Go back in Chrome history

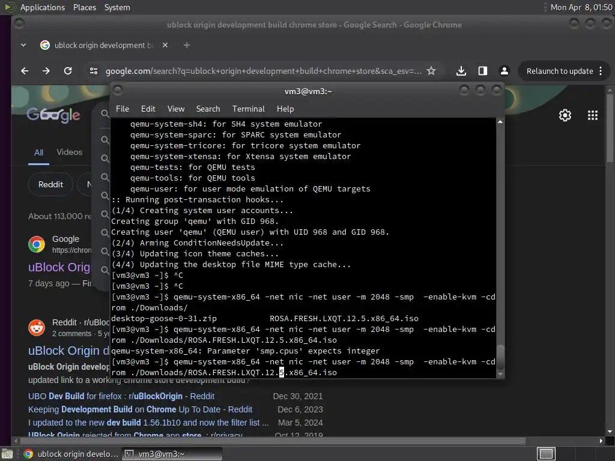click(x=25, y=71)
